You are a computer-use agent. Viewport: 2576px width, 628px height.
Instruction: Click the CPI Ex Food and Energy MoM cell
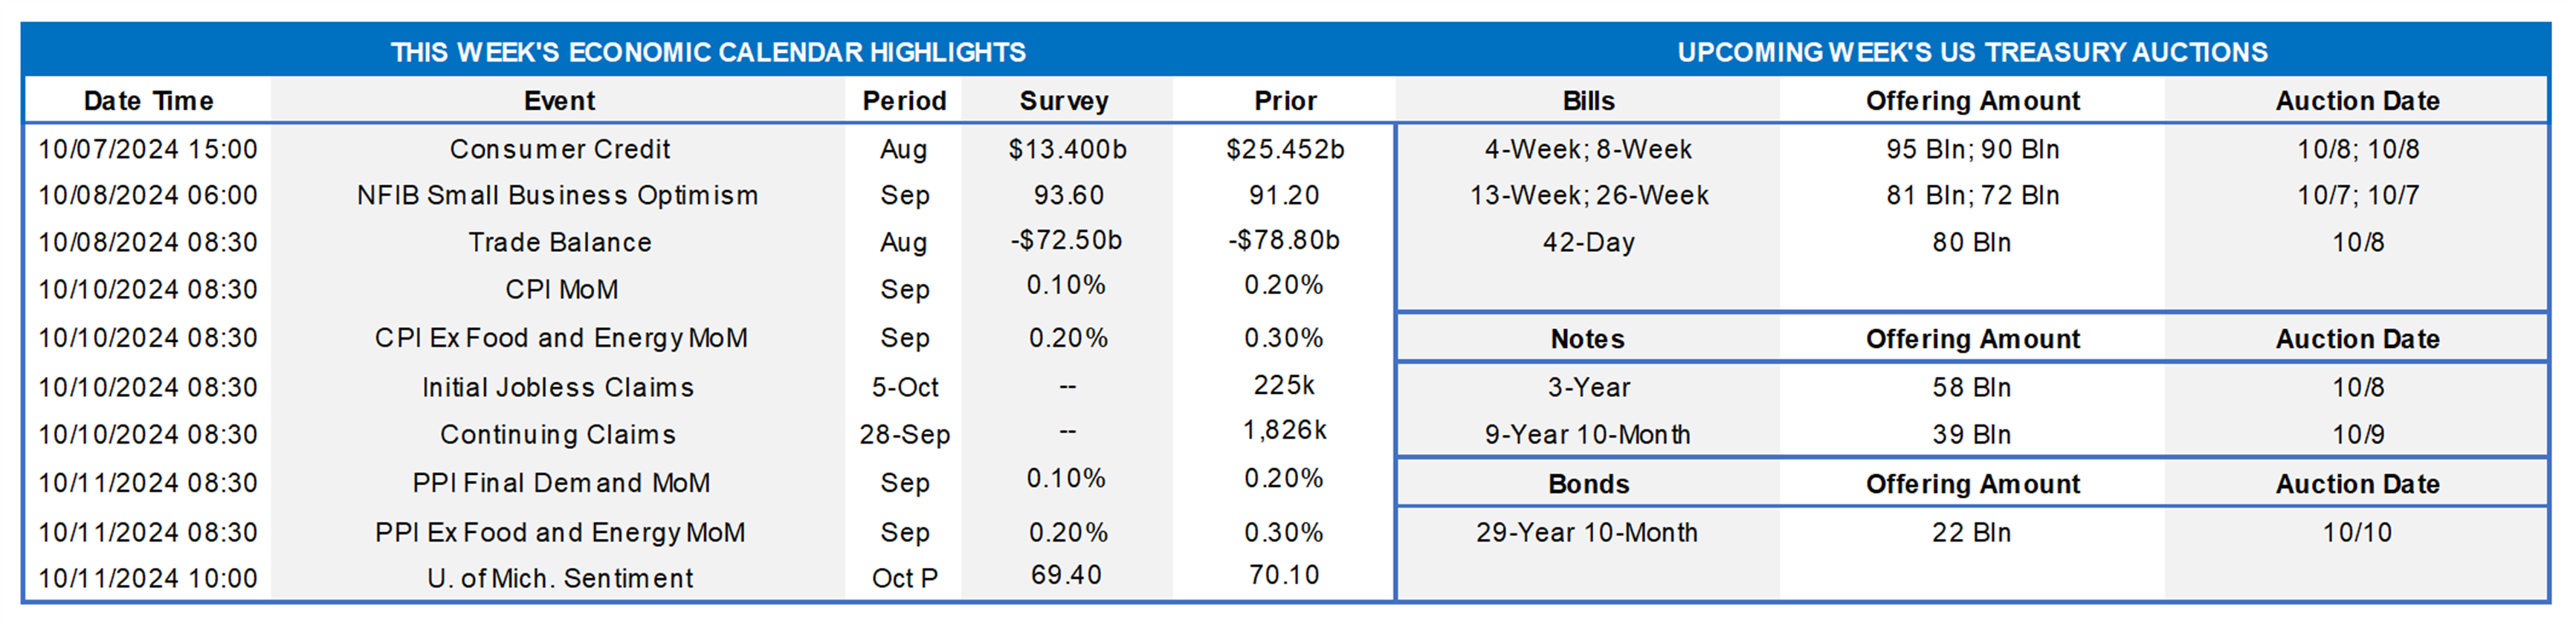click(x=560, y=338)
